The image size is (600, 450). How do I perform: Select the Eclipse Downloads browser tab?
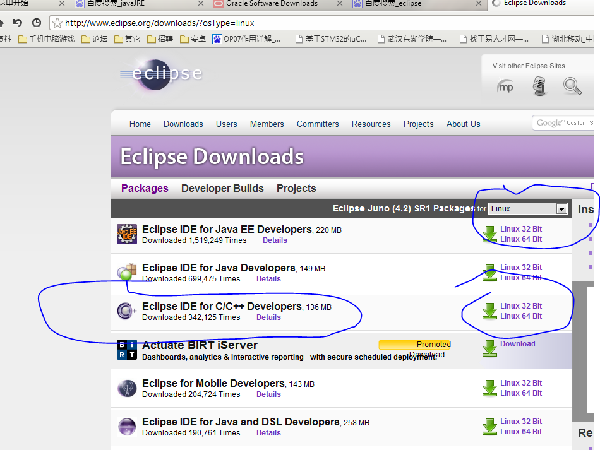point(541,4)
